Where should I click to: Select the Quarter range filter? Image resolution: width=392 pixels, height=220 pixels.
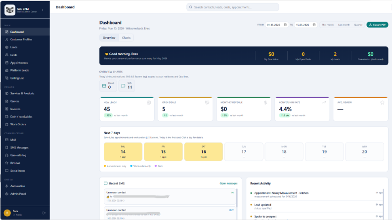coord(358,25)
